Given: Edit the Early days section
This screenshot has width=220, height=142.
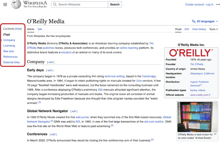Looking at the screenshot, I should (50, 70).
